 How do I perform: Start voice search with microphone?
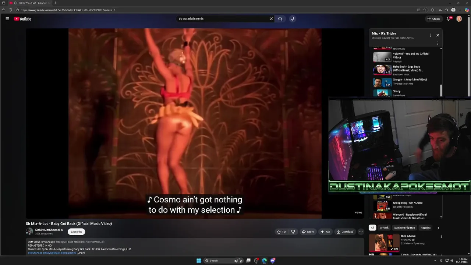tap(293, 19)
